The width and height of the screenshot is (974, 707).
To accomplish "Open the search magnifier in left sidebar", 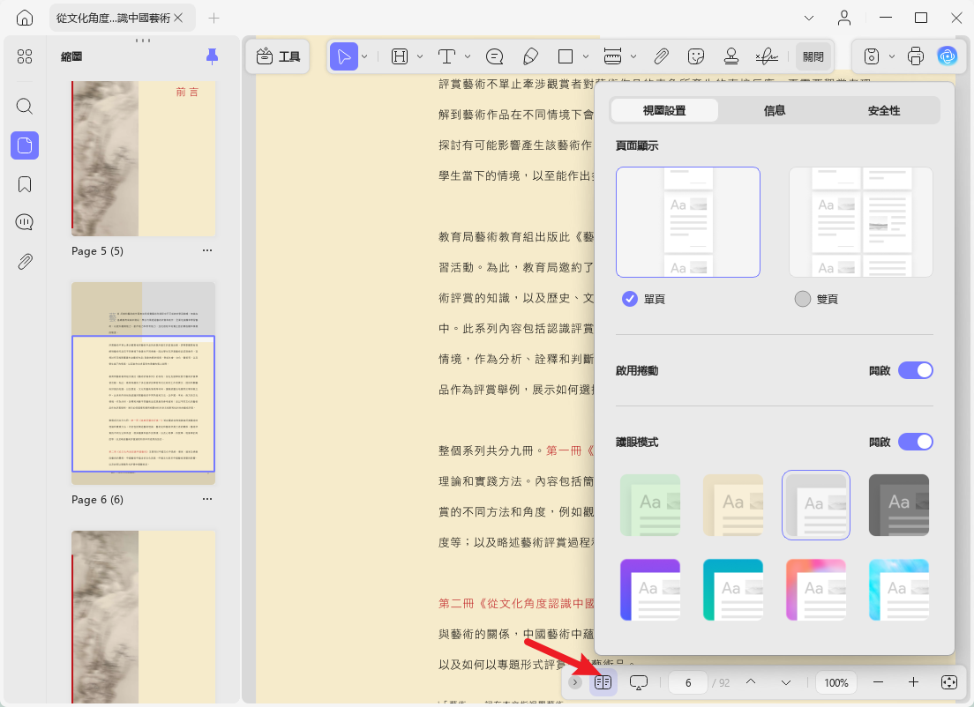I will [x=25, y=106].
